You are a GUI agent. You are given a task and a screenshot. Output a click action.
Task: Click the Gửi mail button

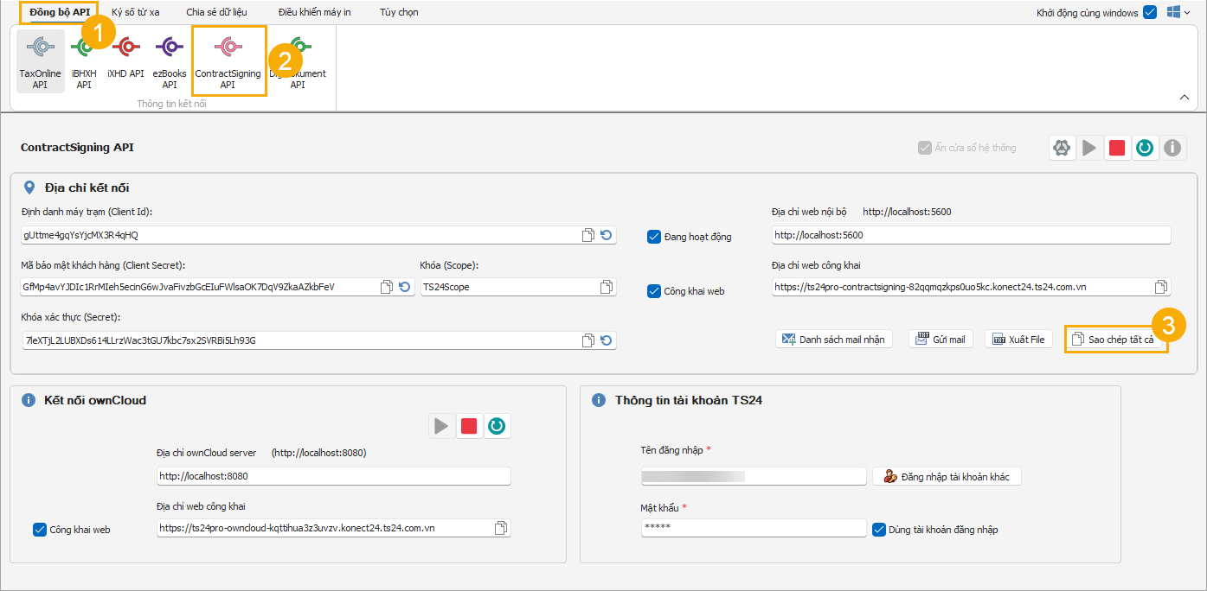coord(941,340)
